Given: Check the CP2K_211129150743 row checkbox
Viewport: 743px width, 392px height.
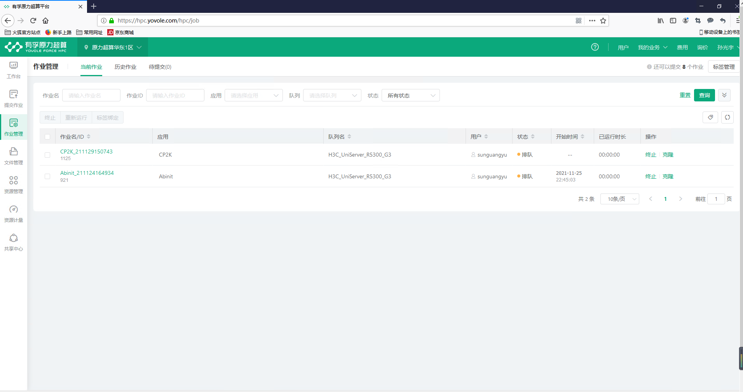Looking at the screenshot, I should 47,155.
